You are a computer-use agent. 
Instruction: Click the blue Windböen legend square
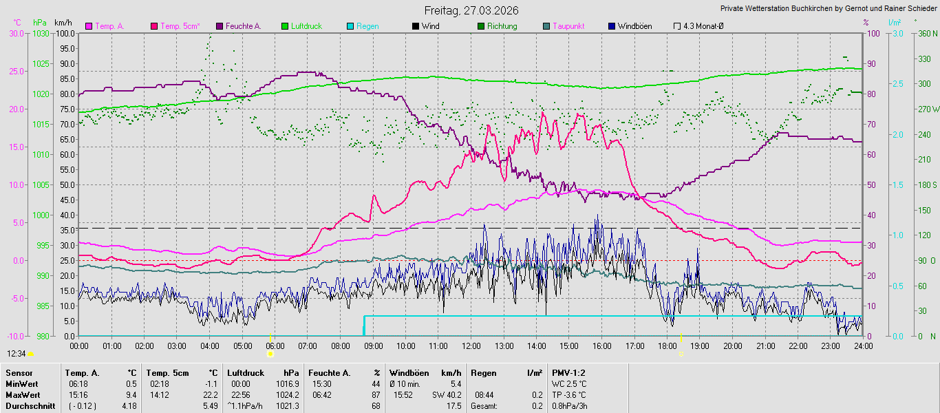(611, 26)
